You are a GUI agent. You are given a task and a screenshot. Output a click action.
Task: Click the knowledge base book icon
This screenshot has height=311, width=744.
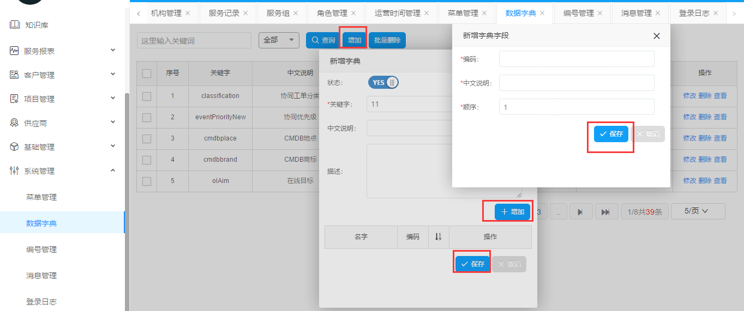point(14,25)
